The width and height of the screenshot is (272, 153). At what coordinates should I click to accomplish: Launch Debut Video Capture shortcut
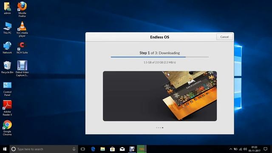(22, 68)
